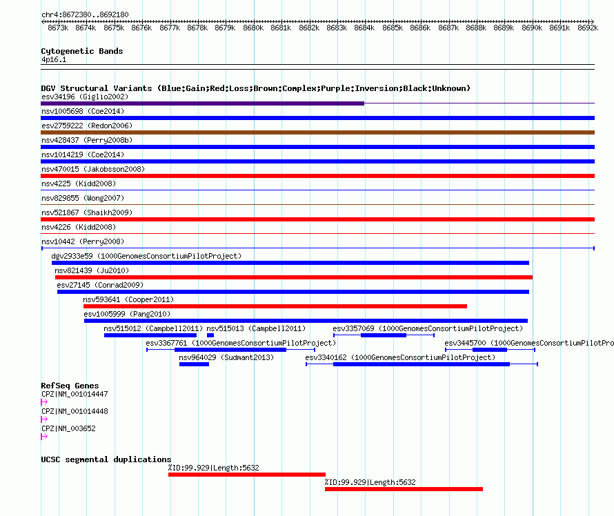The image size is (614, 516).
Task: Click the red nsv593641 loss bar
Action: [275, 306]
